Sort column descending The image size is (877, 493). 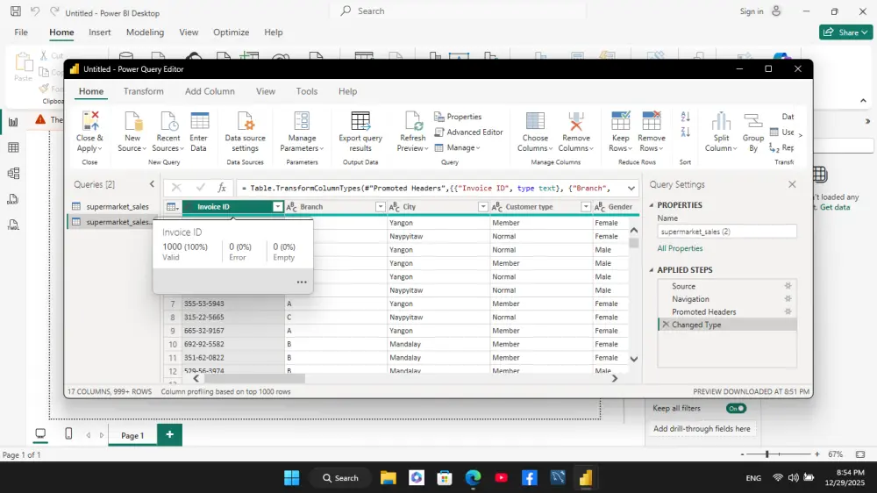(685, 132)
